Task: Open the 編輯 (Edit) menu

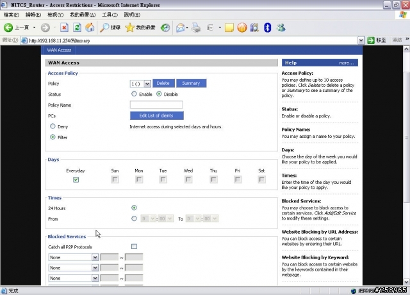Action: tap(33, 15)
